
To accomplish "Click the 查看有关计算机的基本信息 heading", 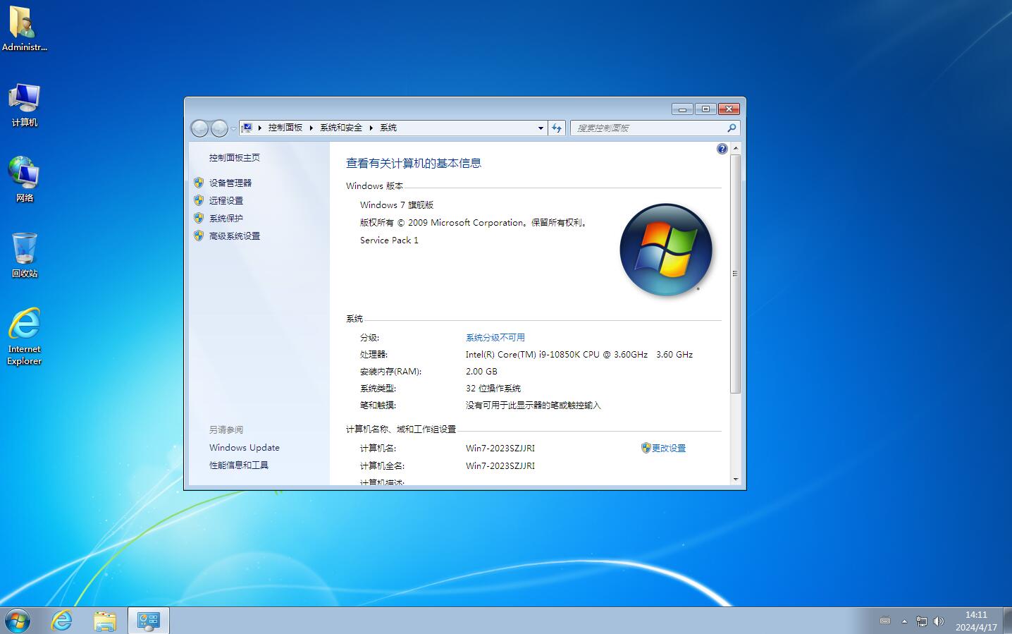I will click(414, 163).
